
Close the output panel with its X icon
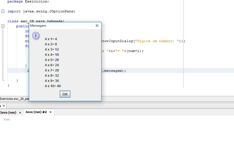pos(4,106)
